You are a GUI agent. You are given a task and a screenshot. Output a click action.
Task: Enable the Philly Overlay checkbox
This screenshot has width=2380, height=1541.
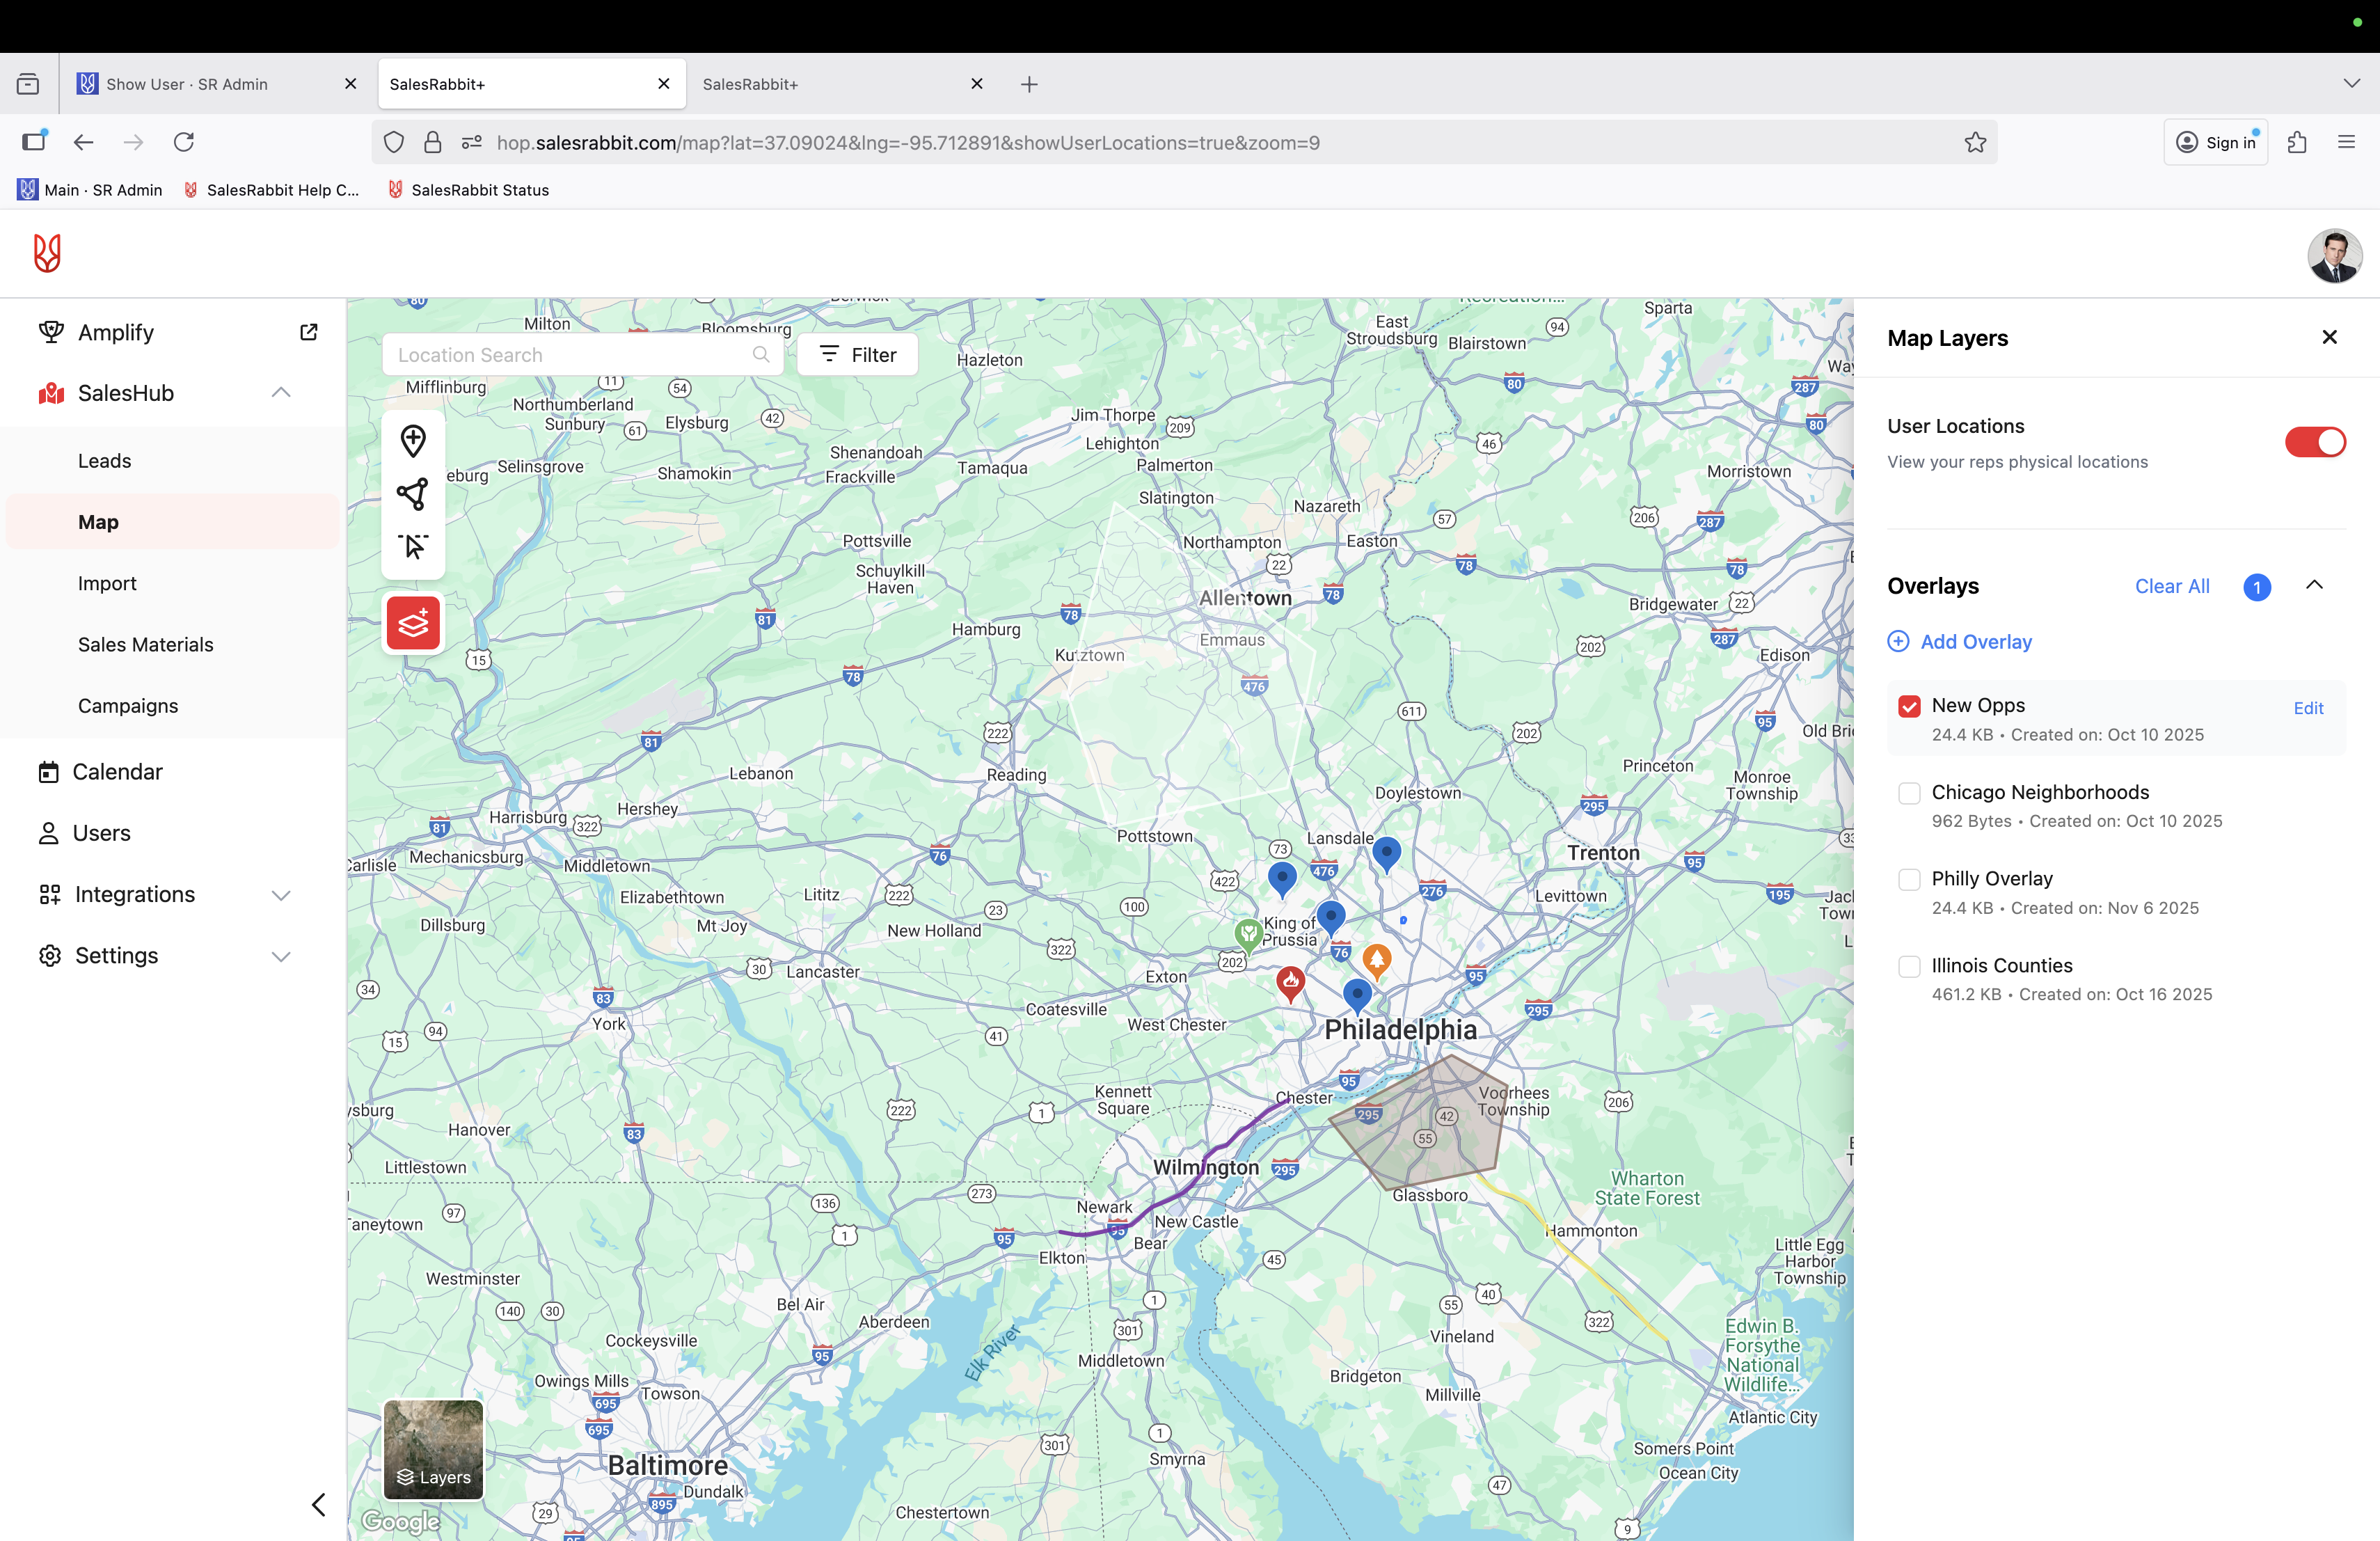coord(1909,880)
